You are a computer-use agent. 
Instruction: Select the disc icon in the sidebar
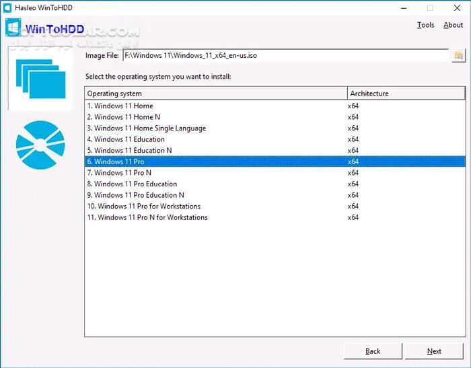(40, 145)
